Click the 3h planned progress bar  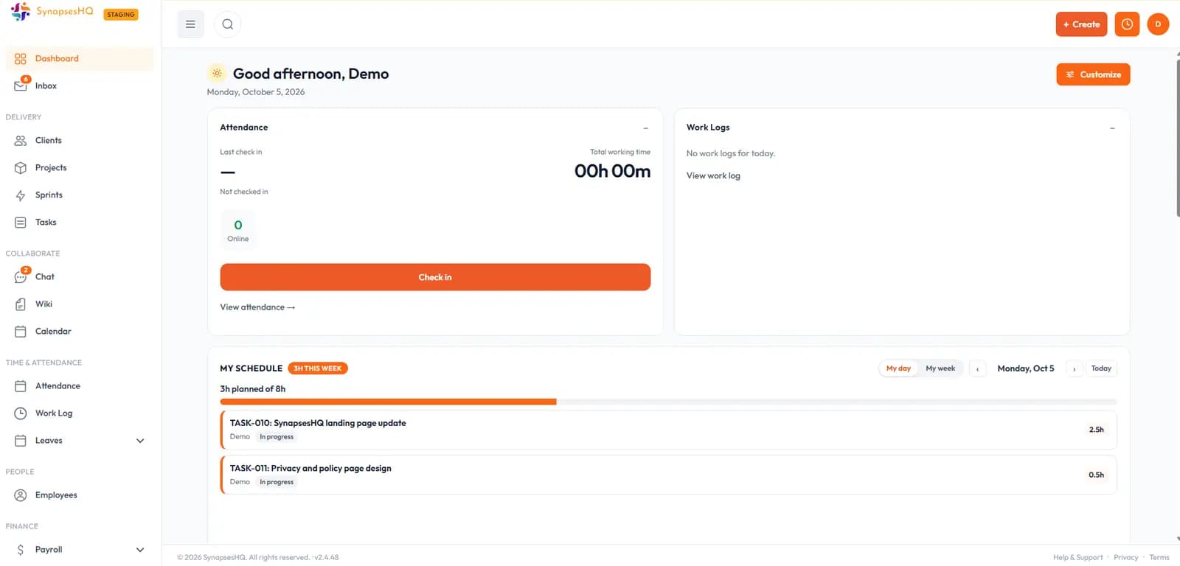668,402
